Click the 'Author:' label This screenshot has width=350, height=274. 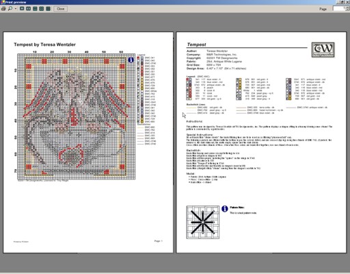192,51
